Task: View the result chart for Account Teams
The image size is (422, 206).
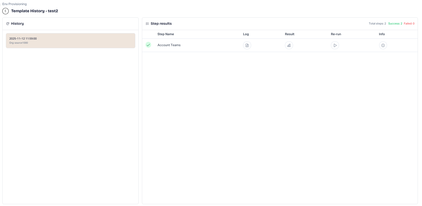Action: point(289,45)
